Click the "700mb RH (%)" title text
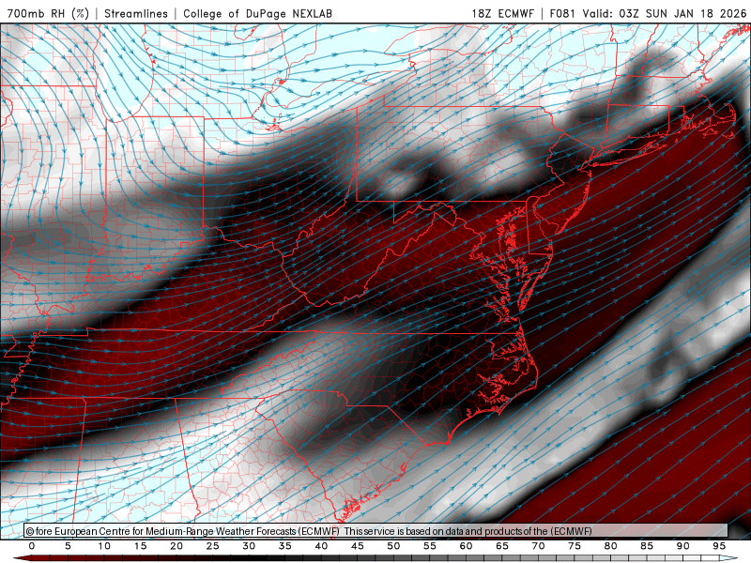751x563 pixels. [x=48, y=13]
